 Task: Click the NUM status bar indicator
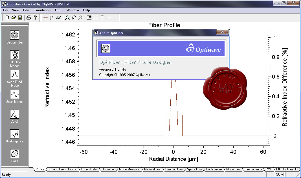(279, 175)
